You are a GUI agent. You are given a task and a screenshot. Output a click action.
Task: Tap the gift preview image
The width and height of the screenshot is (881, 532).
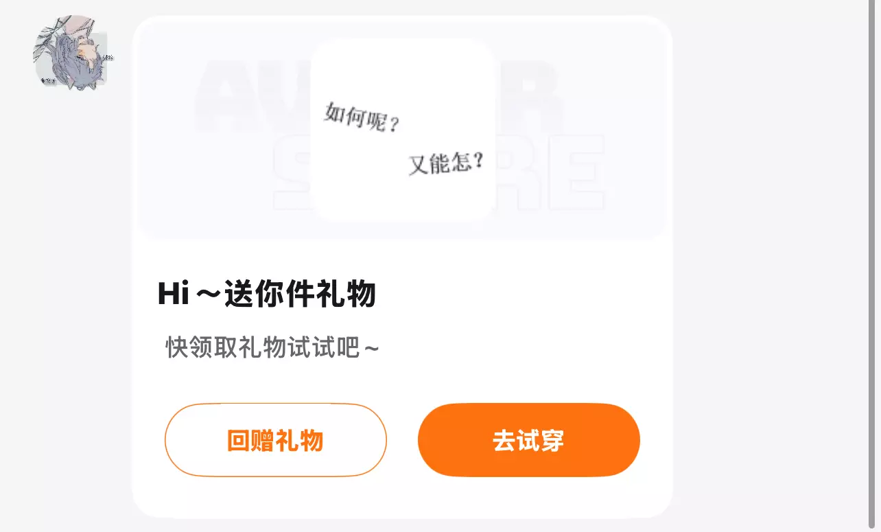coord(403,129)
